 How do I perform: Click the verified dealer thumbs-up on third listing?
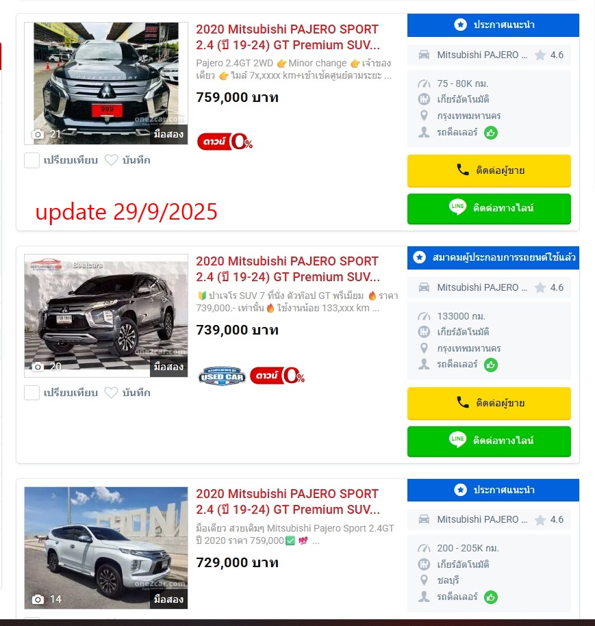(x=491, y=597)
